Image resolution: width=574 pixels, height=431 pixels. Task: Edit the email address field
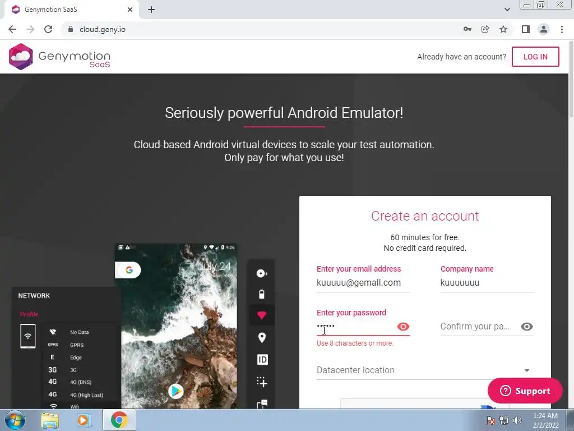tap(363, 283)
